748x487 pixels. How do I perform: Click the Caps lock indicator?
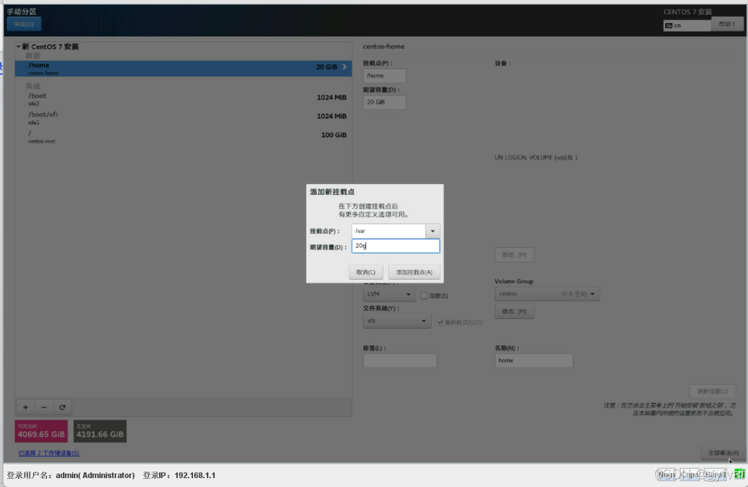click(x=691, y=474)
